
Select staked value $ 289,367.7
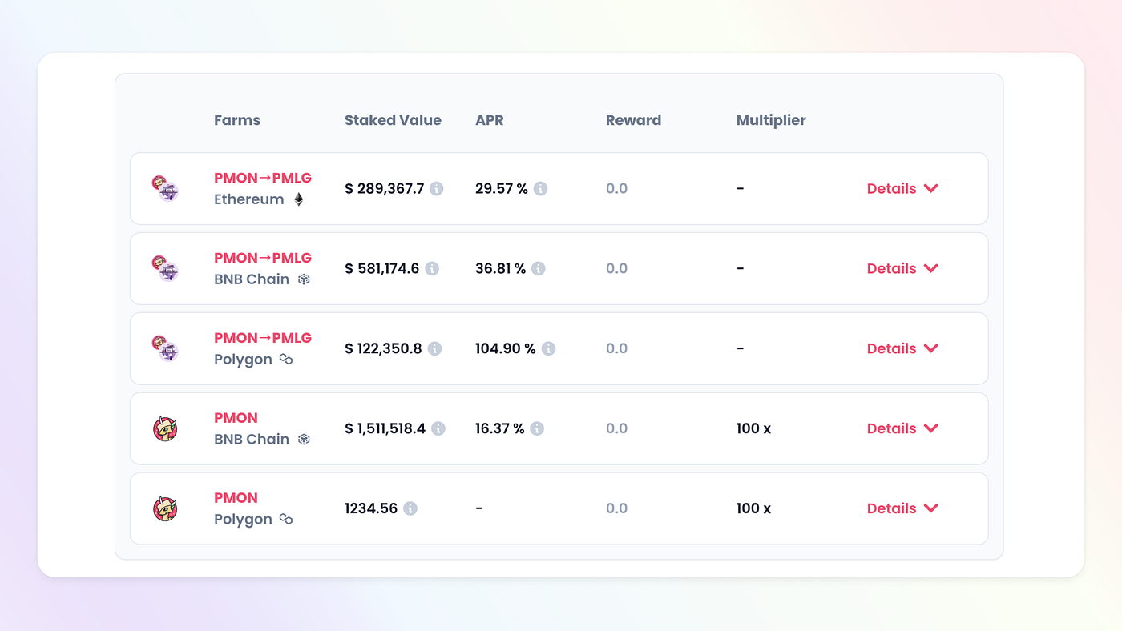pyautogui.click(x=385, y=189)
